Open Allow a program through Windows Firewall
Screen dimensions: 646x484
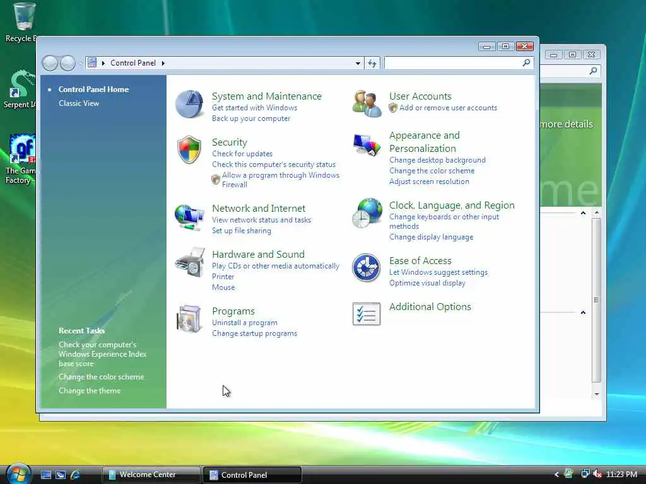[281, 180]
